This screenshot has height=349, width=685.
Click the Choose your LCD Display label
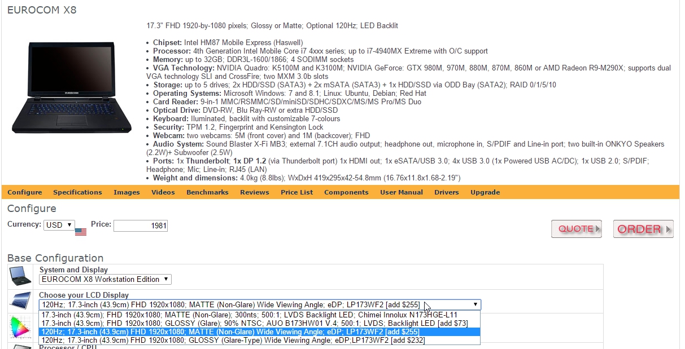coord(84,295)
